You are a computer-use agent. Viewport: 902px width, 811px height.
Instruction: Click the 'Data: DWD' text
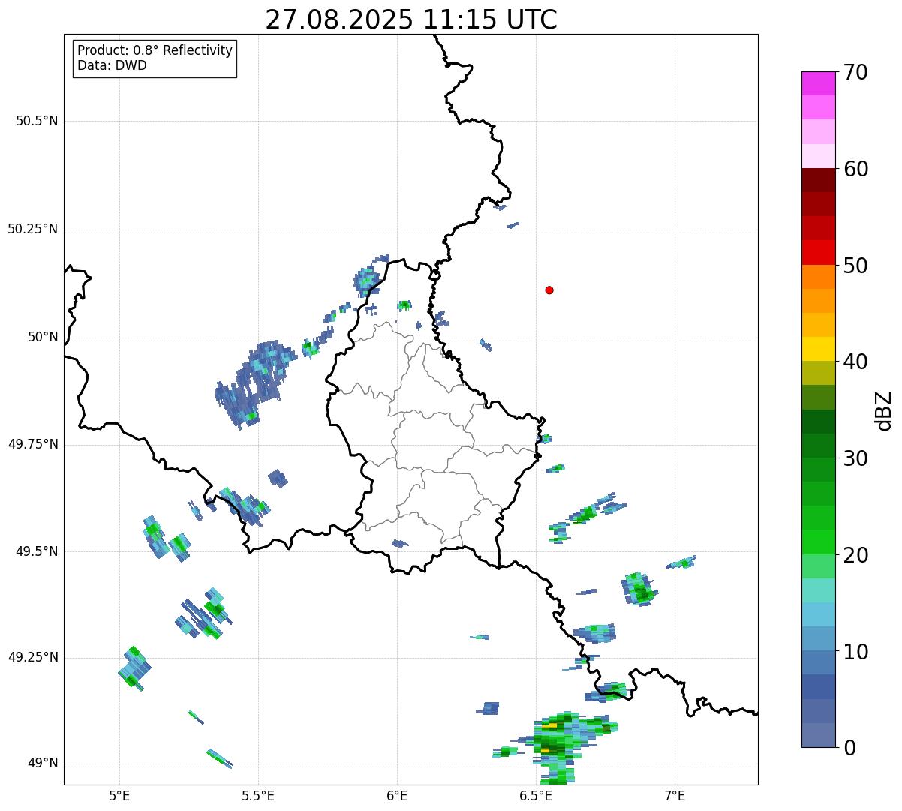[112, 65]
